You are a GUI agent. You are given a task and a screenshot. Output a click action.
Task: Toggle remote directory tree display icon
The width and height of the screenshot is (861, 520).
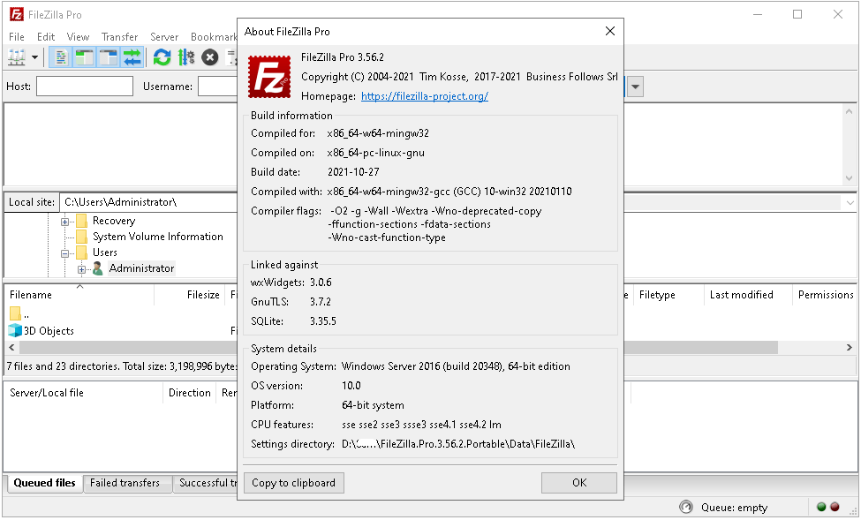point(109,57)
